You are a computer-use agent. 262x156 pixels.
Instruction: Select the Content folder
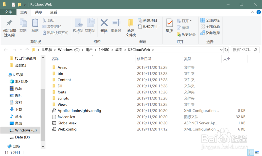(64, 80)
